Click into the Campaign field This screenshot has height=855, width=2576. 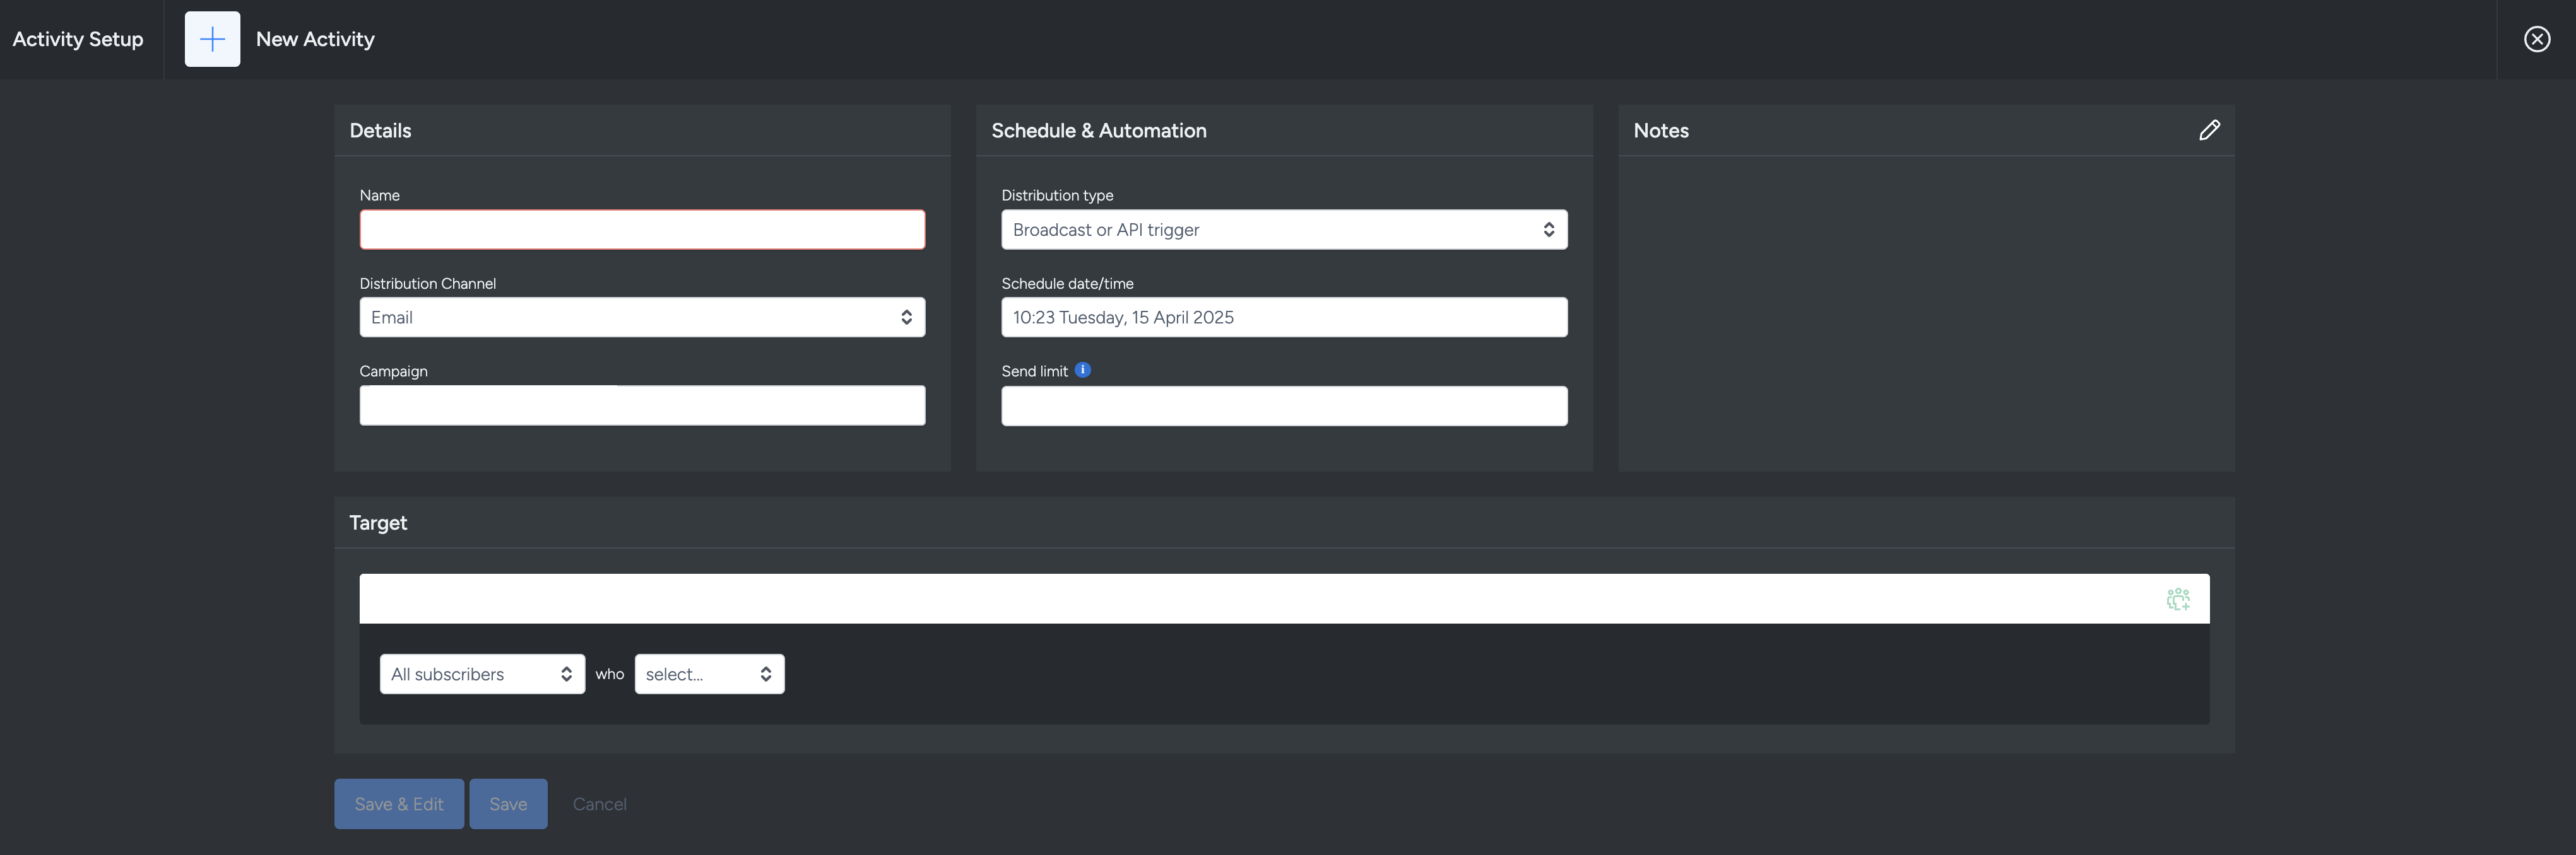click(x=642, y=405)
